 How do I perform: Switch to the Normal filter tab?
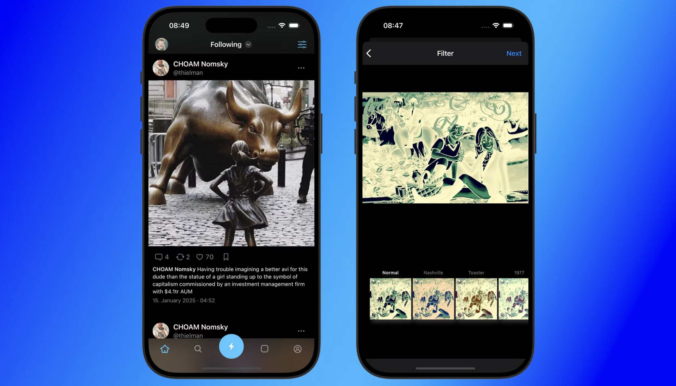(x=389, y=273)
